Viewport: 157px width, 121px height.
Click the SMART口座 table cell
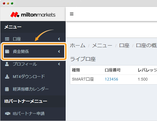click(83, 79)
